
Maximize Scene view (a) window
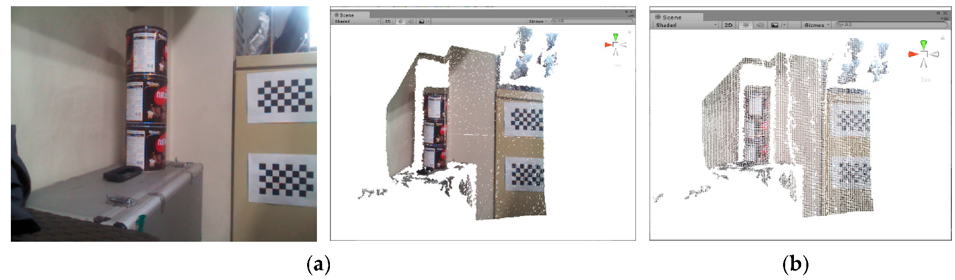point(626,11)
